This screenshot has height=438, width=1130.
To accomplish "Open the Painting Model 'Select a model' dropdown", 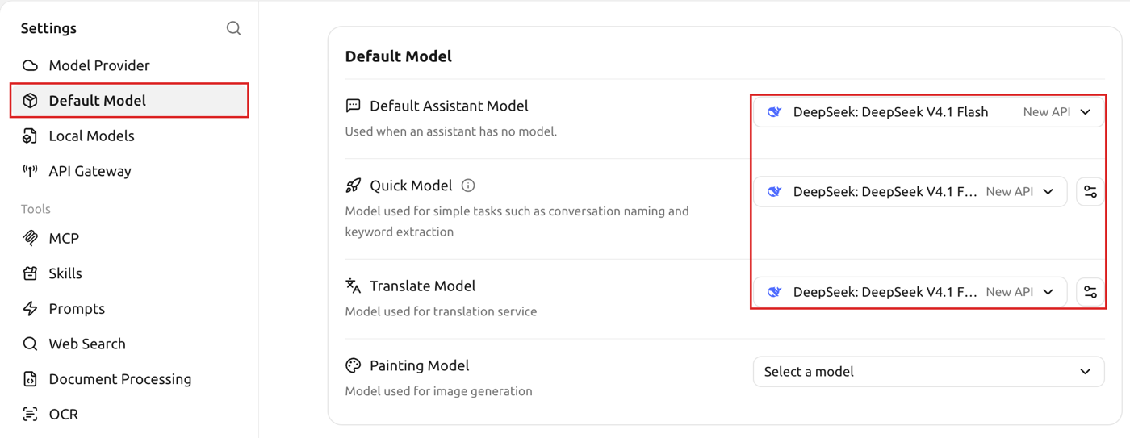I will (928, 372).
